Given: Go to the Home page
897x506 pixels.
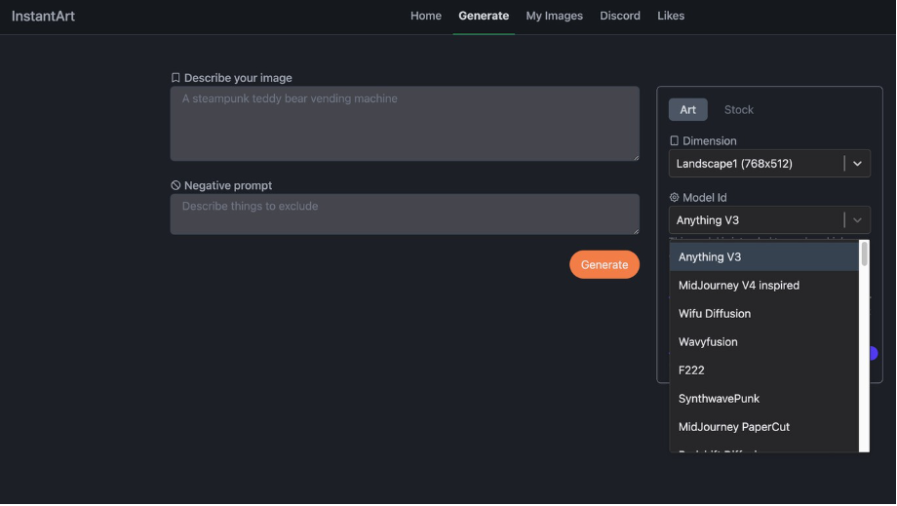Looking at the screenshot, I should 426,16.
